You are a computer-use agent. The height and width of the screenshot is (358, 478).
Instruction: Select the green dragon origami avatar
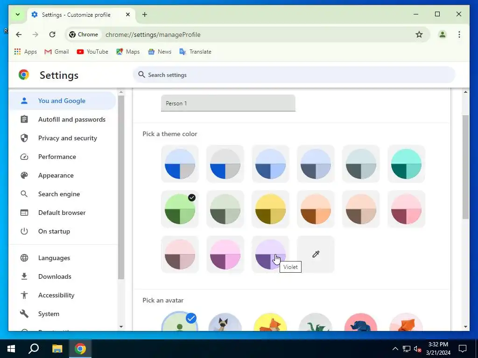316,322
